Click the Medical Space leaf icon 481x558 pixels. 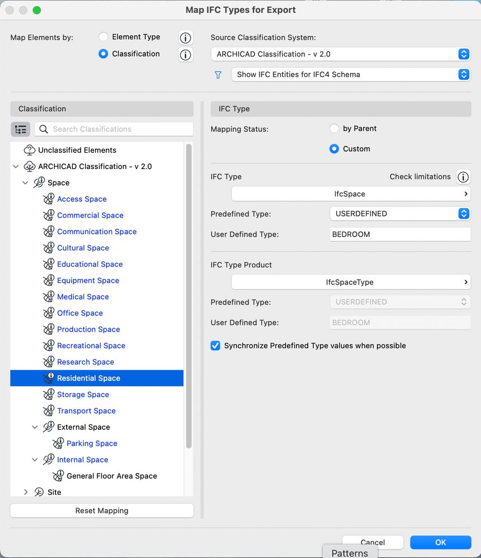click(x=49, y=297)
